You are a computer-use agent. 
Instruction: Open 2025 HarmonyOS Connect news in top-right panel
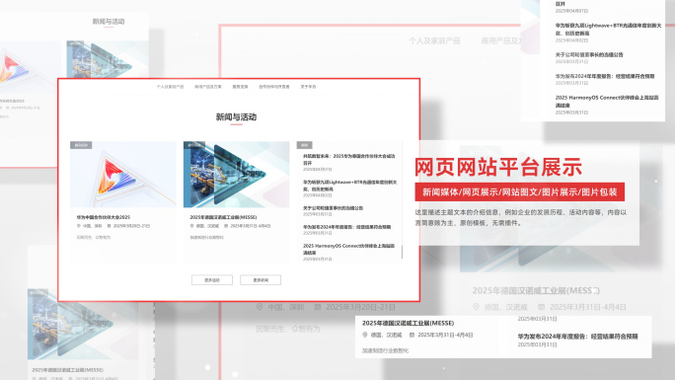[607, 101]
